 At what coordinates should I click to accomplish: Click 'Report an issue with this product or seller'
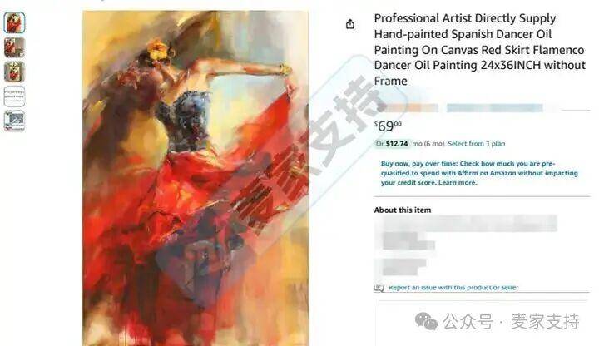pyautogui.click(x=453, y=287)
